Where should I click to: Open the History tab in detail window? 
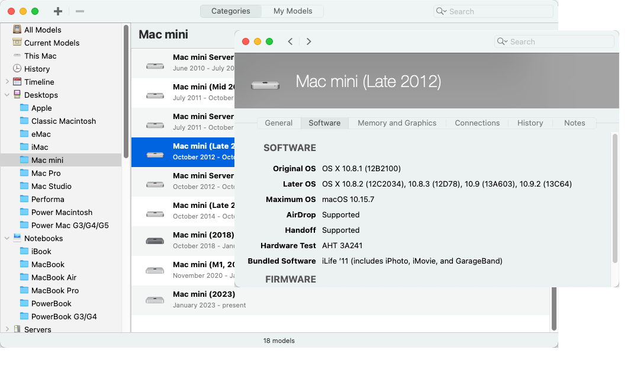coord(530,123)
